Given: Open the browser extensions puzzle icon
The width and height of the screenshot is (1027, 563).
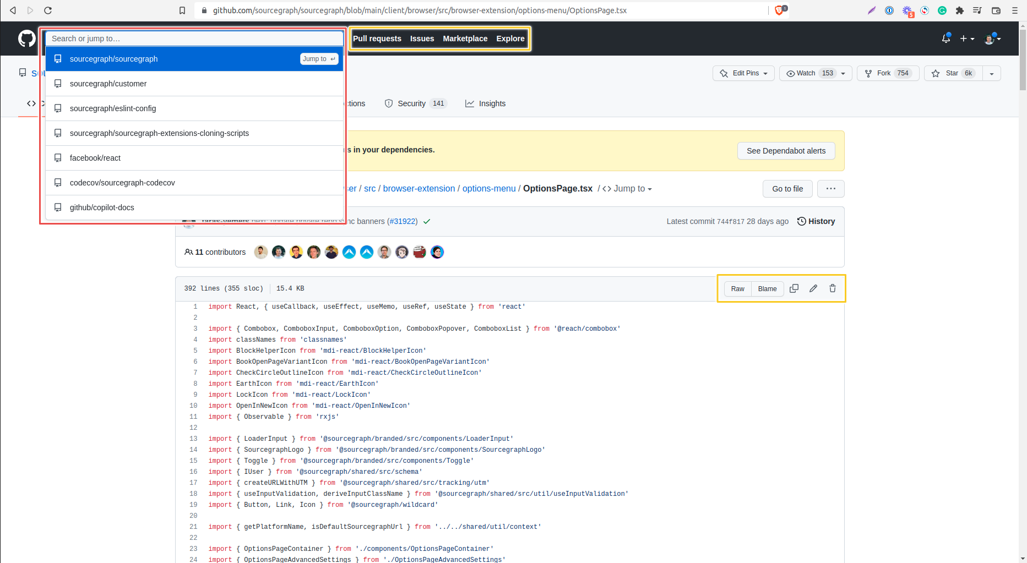Looking at the screenshot, I should [x=960, y=10].
